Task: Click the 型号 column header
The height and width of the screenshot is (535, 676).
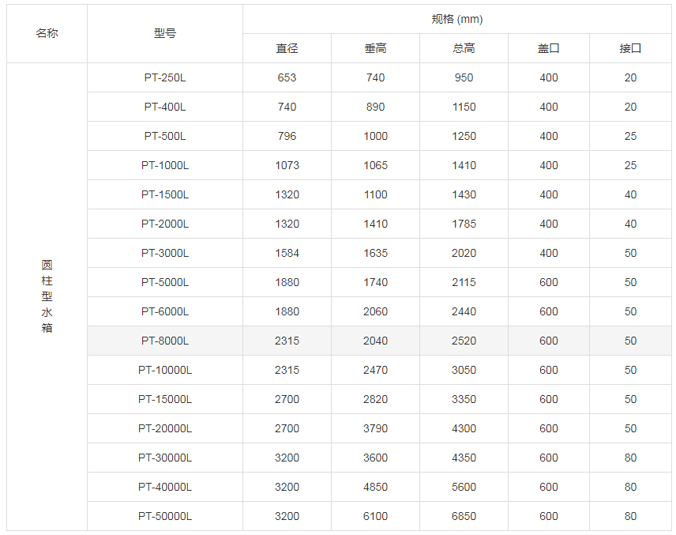Action: pyautogui.click(x=165, y=33)
